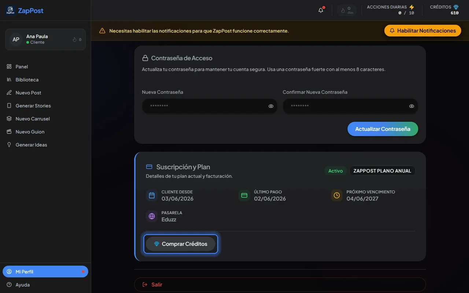Go to Nuevo Post
Screen dimensions: 469x293
point(45,93)
